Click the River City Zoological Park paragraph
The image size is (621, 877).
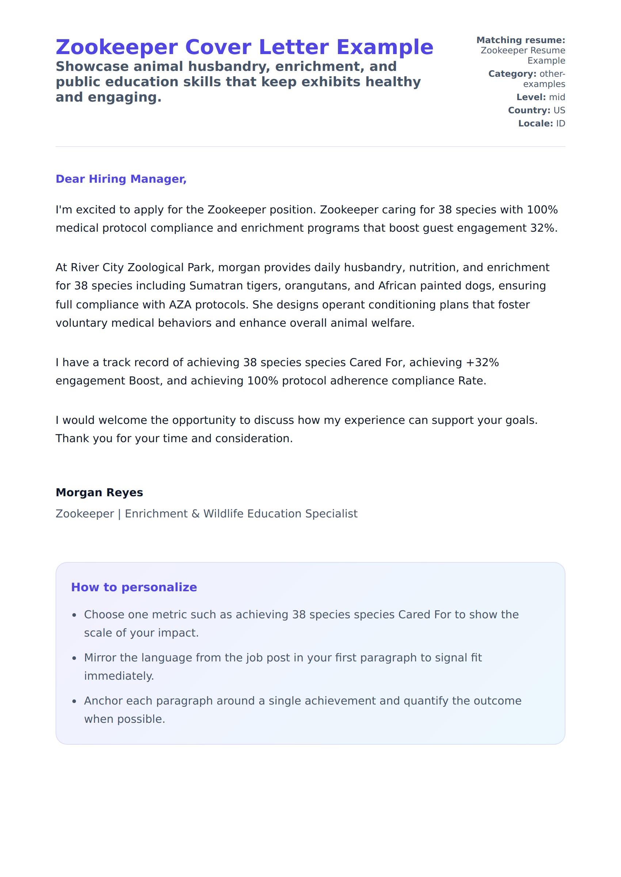pos(302,295)
